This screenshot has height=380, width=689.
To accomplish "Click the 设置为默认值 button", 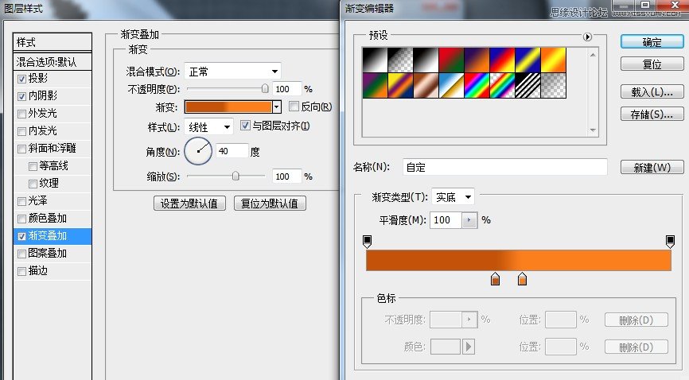I will [x=189, y=203].
